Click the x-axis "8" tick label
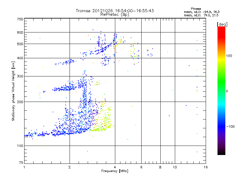 (x=160, y=167)
